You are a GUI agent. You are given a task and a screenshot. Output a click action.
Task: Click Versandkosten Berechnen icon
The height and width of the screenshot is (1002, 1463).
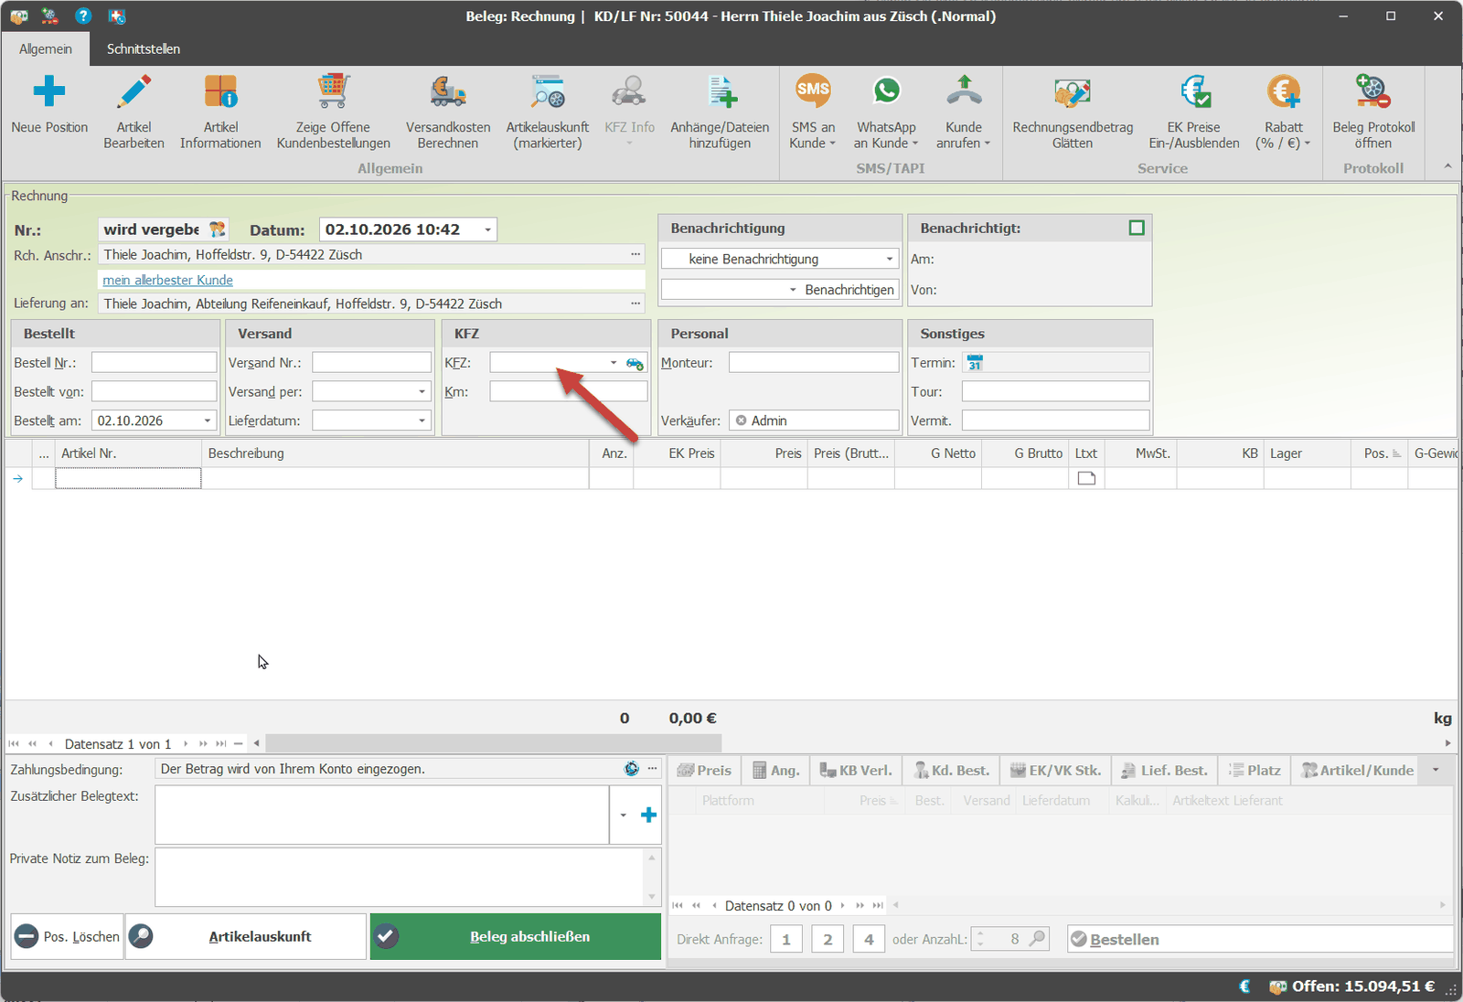(x=447, y=91)
